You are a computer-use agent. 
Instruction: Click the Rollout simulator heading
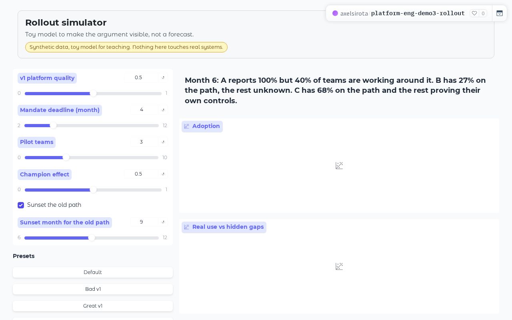pyautogui.click(x=66, y=23)
